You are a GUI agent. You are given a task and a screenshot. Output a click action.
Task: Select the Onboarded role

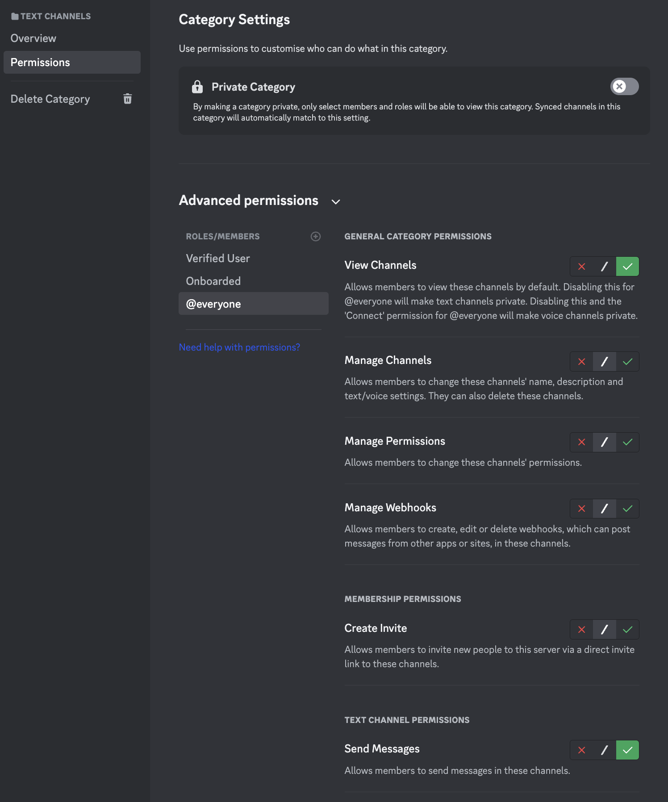[213, 281]
